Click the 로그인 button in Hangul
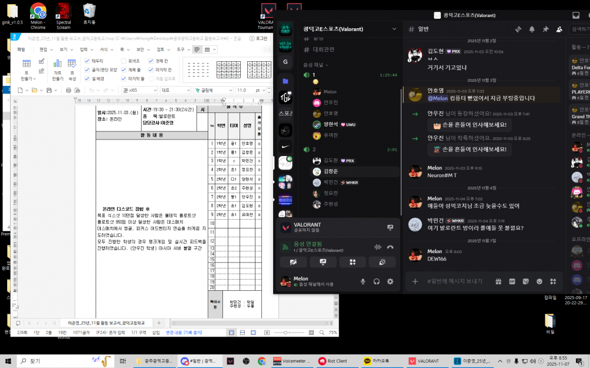590x368 pixels. (258, 38)
